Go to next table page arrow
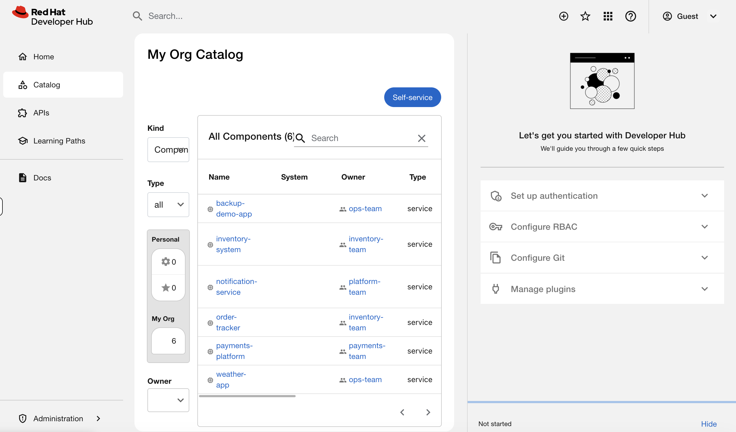 pyautogui.click(x=428, y=412)
